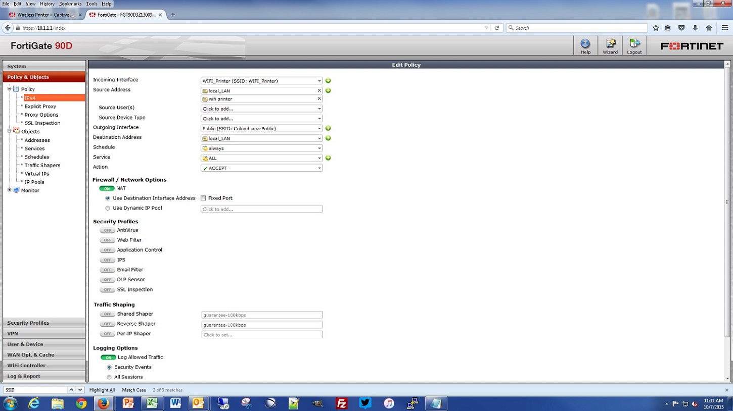Image resolution: width=733 pixels, height=411 pixels.
Task: Turn off the NAT switch
Action: 107,188
